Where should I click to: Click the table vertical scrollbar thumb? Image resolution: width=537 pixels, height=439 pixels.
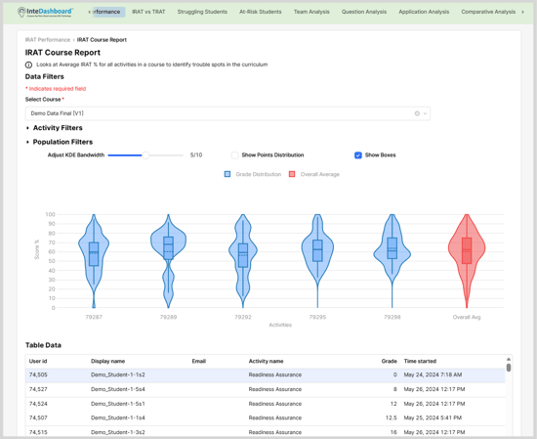click(509, 368)
